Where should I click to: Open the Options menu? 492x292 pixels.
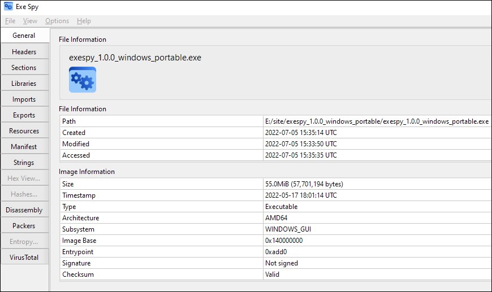click(57, 21)
